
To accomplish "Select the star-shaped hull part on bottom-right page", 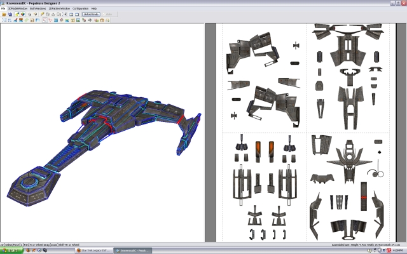I will click(x=349, y=161).
